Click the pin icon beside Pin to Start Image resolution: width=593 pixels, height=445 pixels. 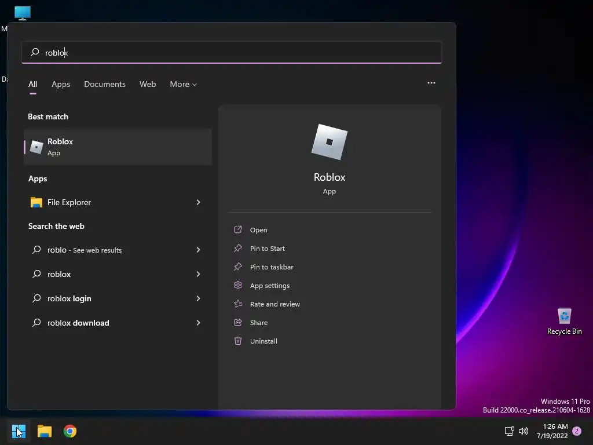coord(238,248)
